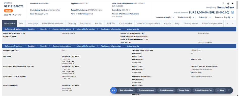Jump to Details in first section bar

coord(43,29)
